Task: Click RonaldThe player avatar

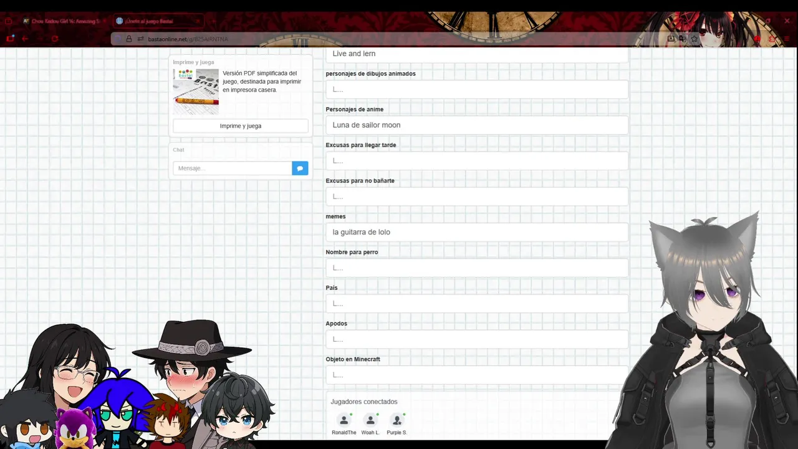Action: (x=344, y=420)
